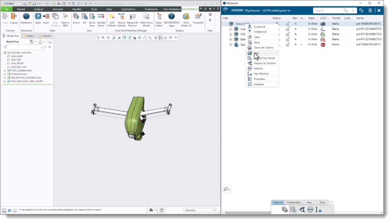Select New Revision in context menu

262,74
